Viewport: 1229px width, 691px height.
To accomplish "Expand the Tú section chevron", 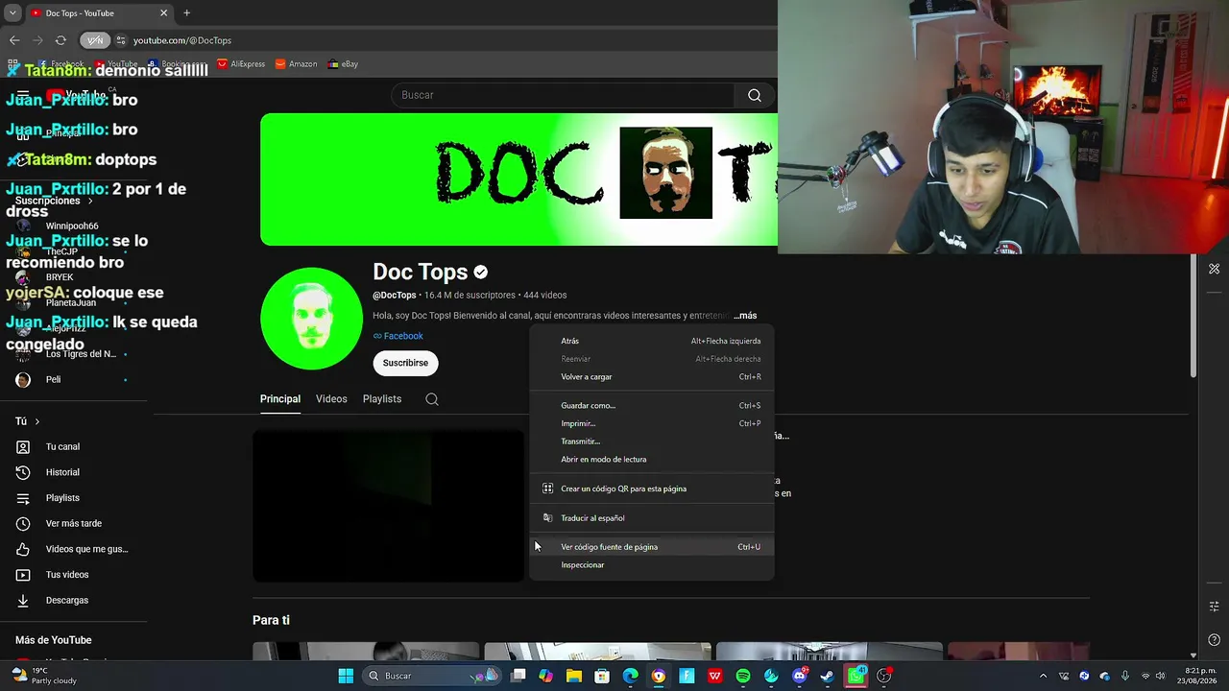I will (37, 421).
